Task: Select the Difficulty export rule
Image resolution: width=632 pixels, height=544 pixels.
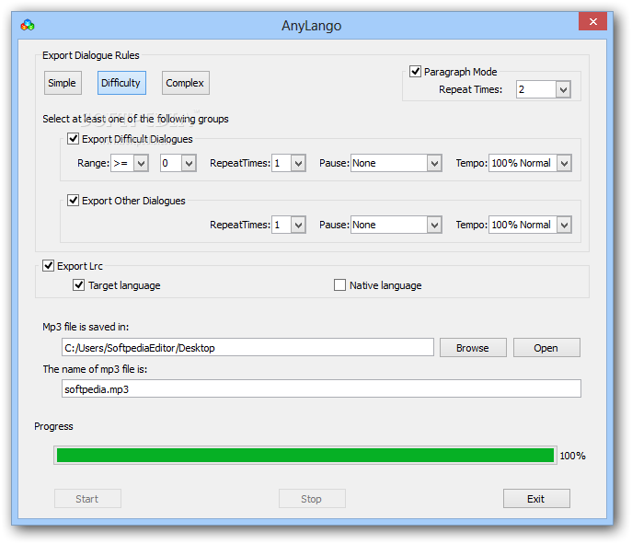Action: (121, 83)
